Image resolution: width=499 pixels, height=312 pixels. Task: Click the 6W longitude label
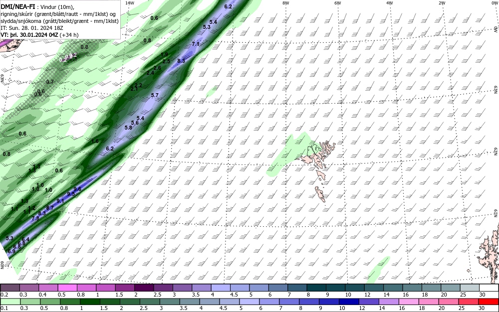tap(338, 3)
